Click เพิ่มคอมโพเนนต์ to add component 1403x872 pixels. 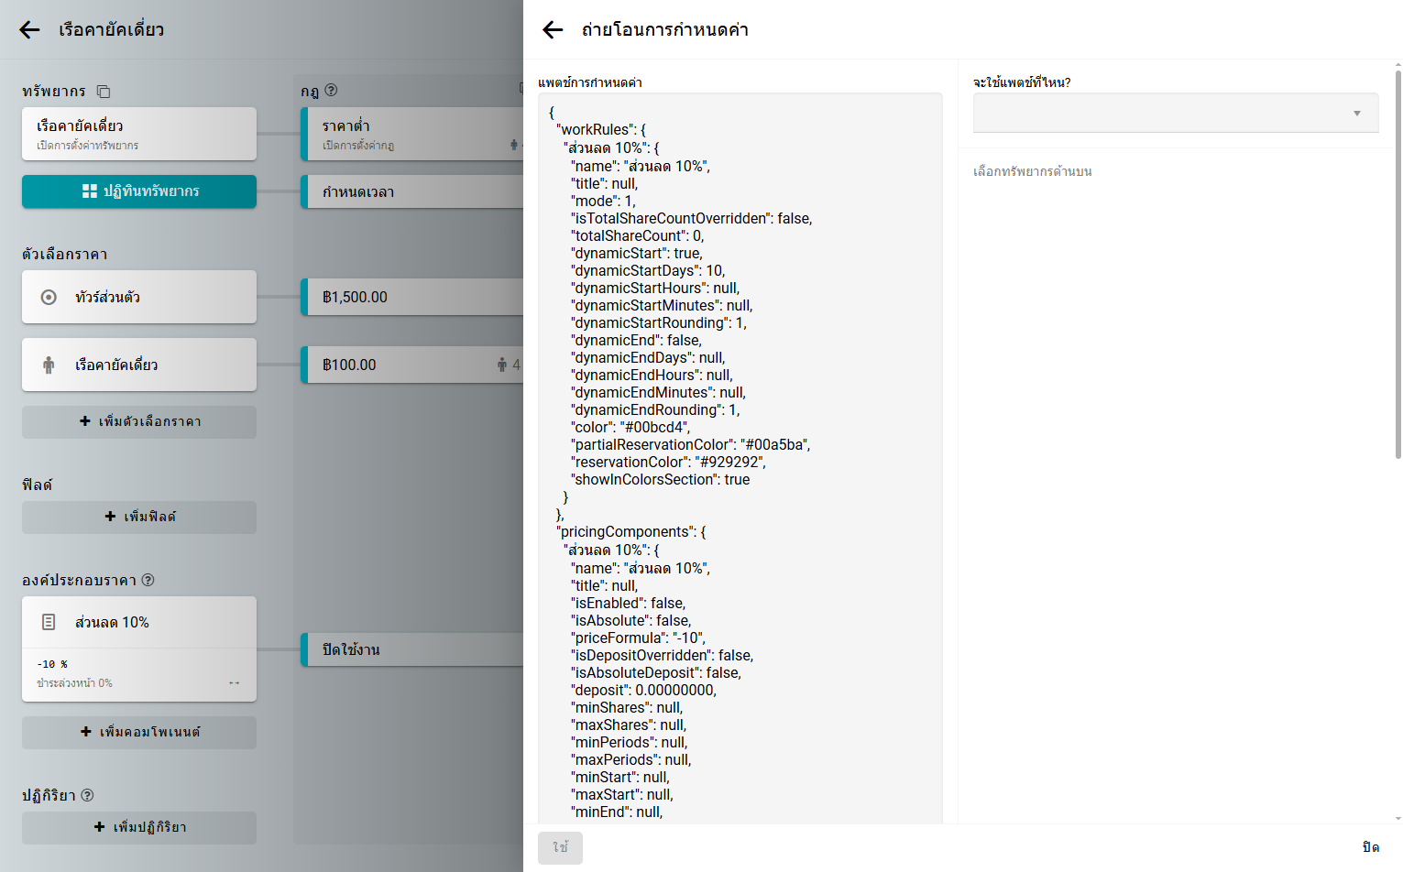[x=139, y=733]
